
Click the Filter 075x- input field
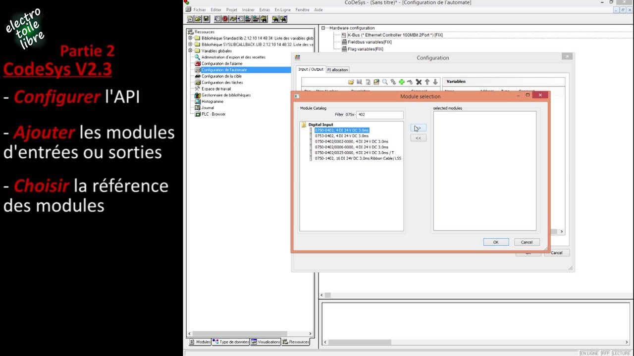pos(380,115)
